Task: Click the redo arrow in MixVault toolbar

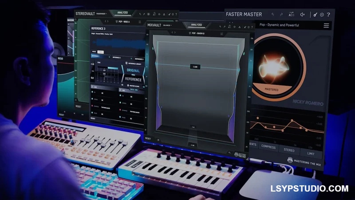Action: click(225, 27)
